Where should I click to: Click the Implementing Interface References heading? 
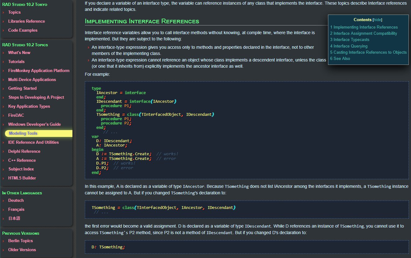(x=142, y=21)
